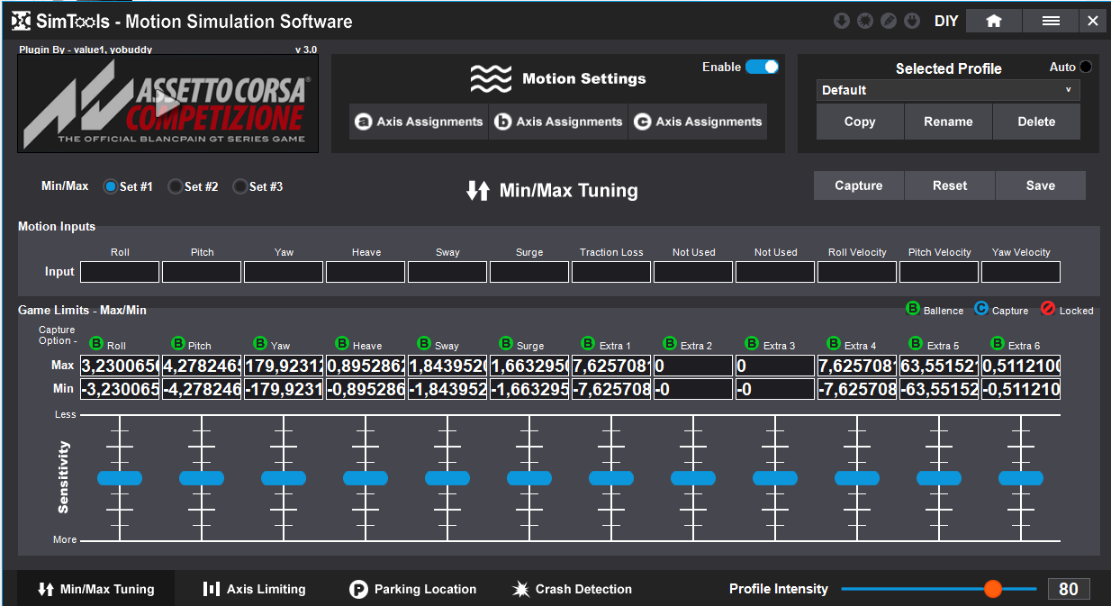
Task: Click the plug icon in title bar
Action: click(912, 21)
